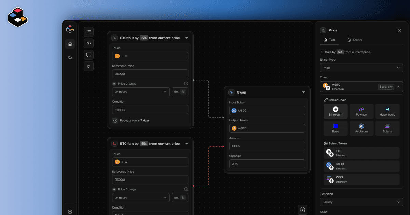Edit the Amount 100% field

[267, 146]
